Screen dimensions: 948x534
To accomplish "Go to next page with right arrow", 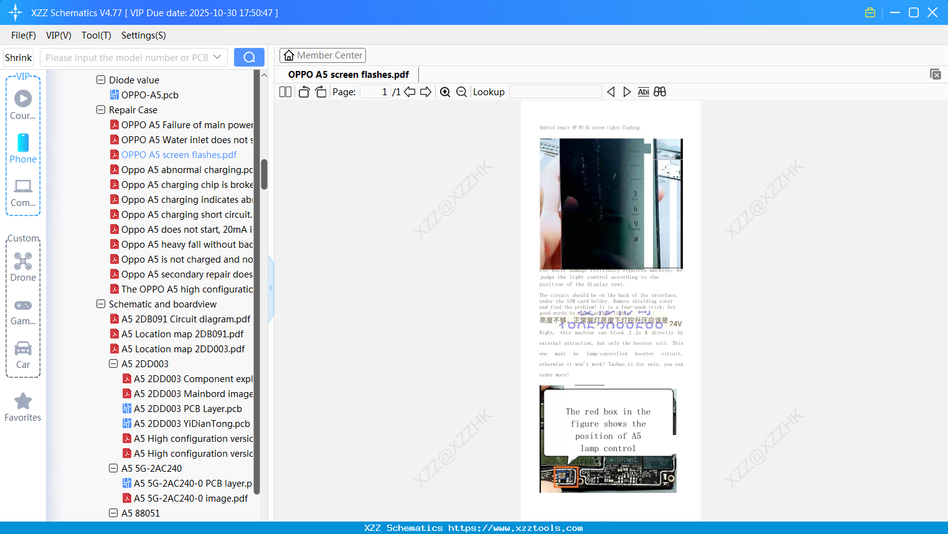I will point(426,92).
